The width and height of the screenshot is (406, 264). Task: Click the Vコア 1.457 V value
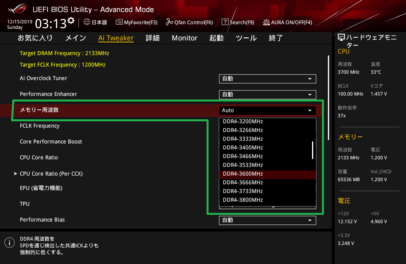379,94
